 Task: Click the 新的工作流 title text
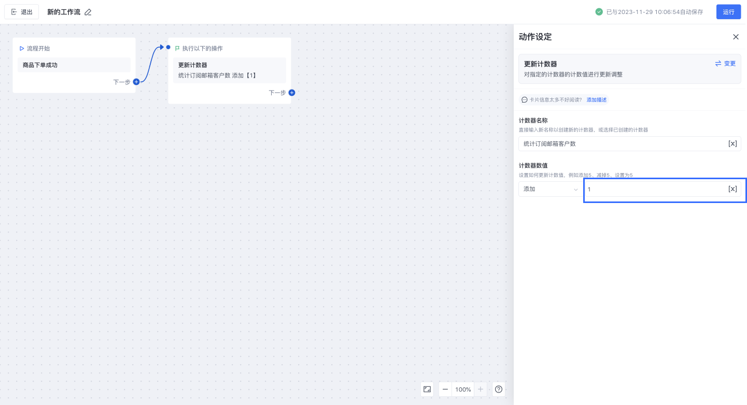click(64, 12)
